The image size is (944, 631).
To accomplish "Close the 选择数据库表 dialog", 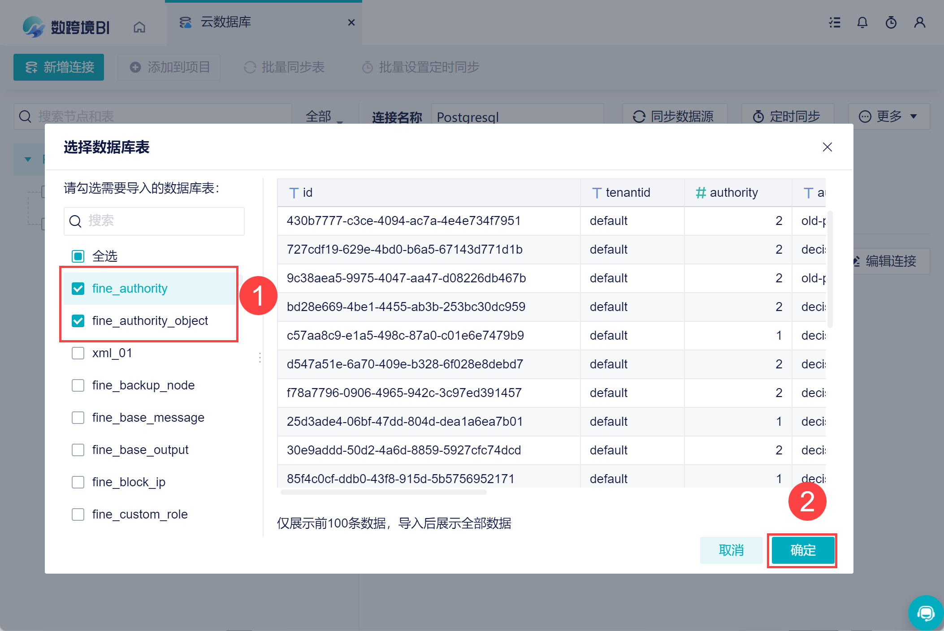I will click(x=827, y=147).
